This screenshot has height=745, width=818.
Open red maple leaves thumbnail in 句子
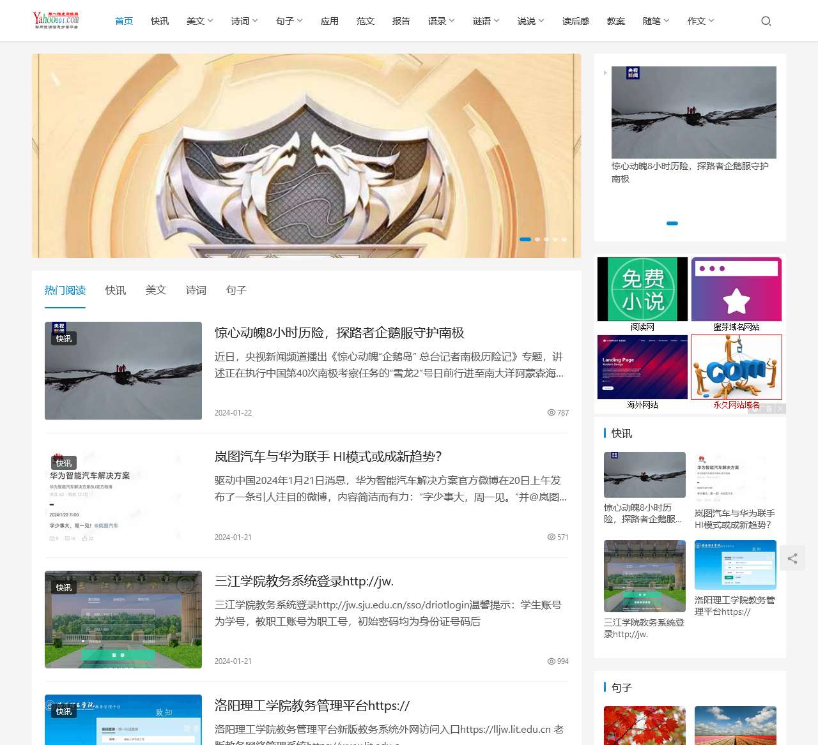pyautogui.click(x=645, y=725)
